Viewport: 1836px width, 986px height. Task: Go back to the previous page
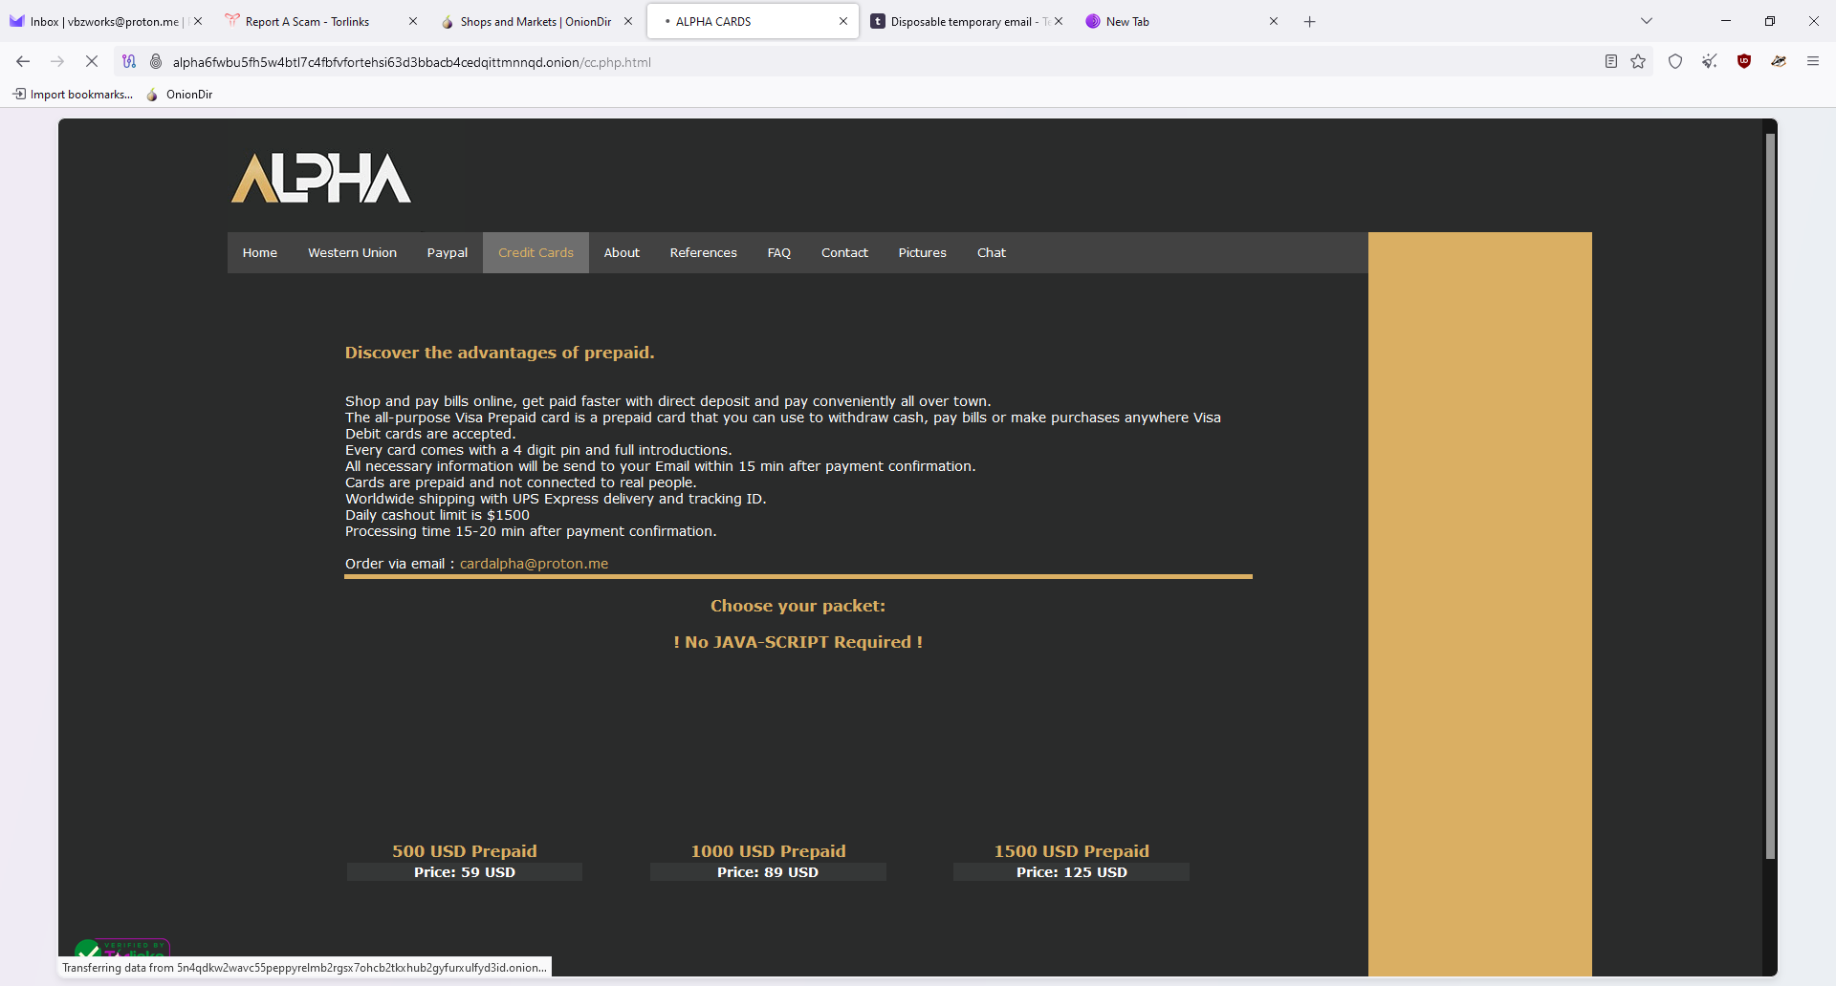(x=23, y=61)
